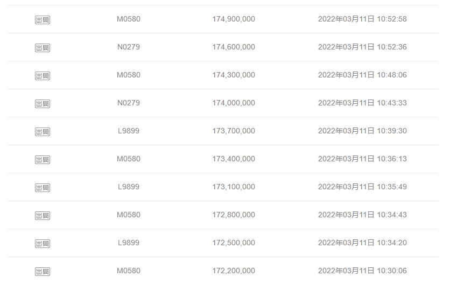
Task: Click the 出局 badge beside 173,100,000
Action: tap(43, 188)
